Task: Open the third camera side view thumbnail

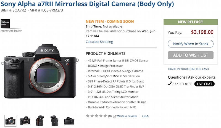Action: 40,121
